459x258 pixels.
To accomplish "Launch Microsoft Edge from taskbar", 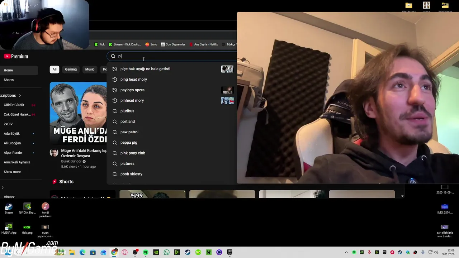I will [x=82, y=252].
